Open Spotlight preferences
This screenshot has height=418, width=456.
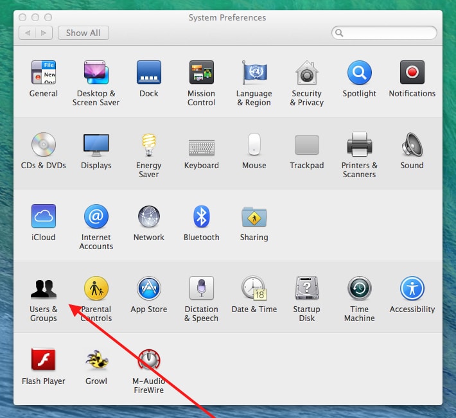tap(360, 72)
